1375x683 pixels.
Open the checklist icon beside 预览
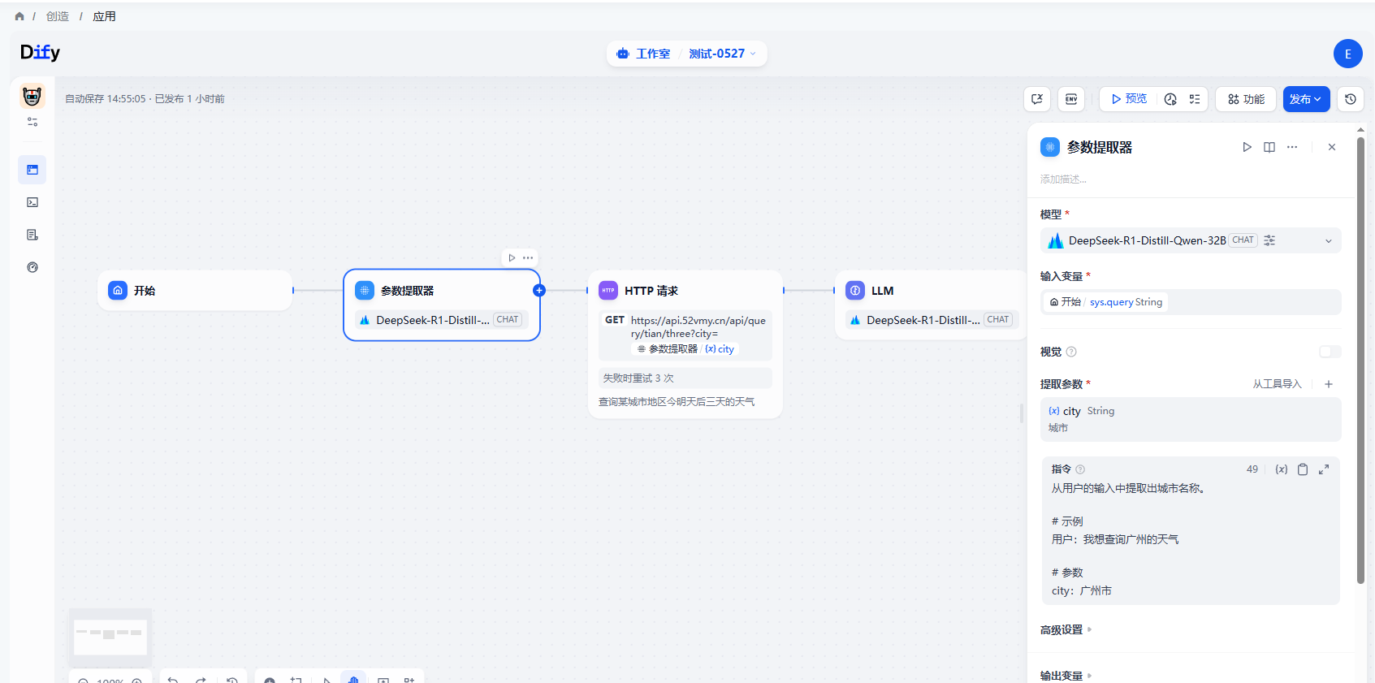point(1195,99)
